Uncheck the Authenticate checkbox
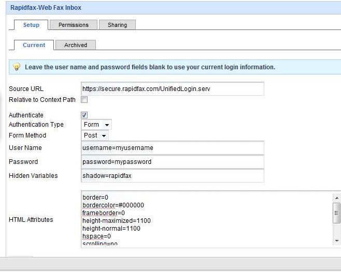Screen dimensions: 341x272 [84, 115]
